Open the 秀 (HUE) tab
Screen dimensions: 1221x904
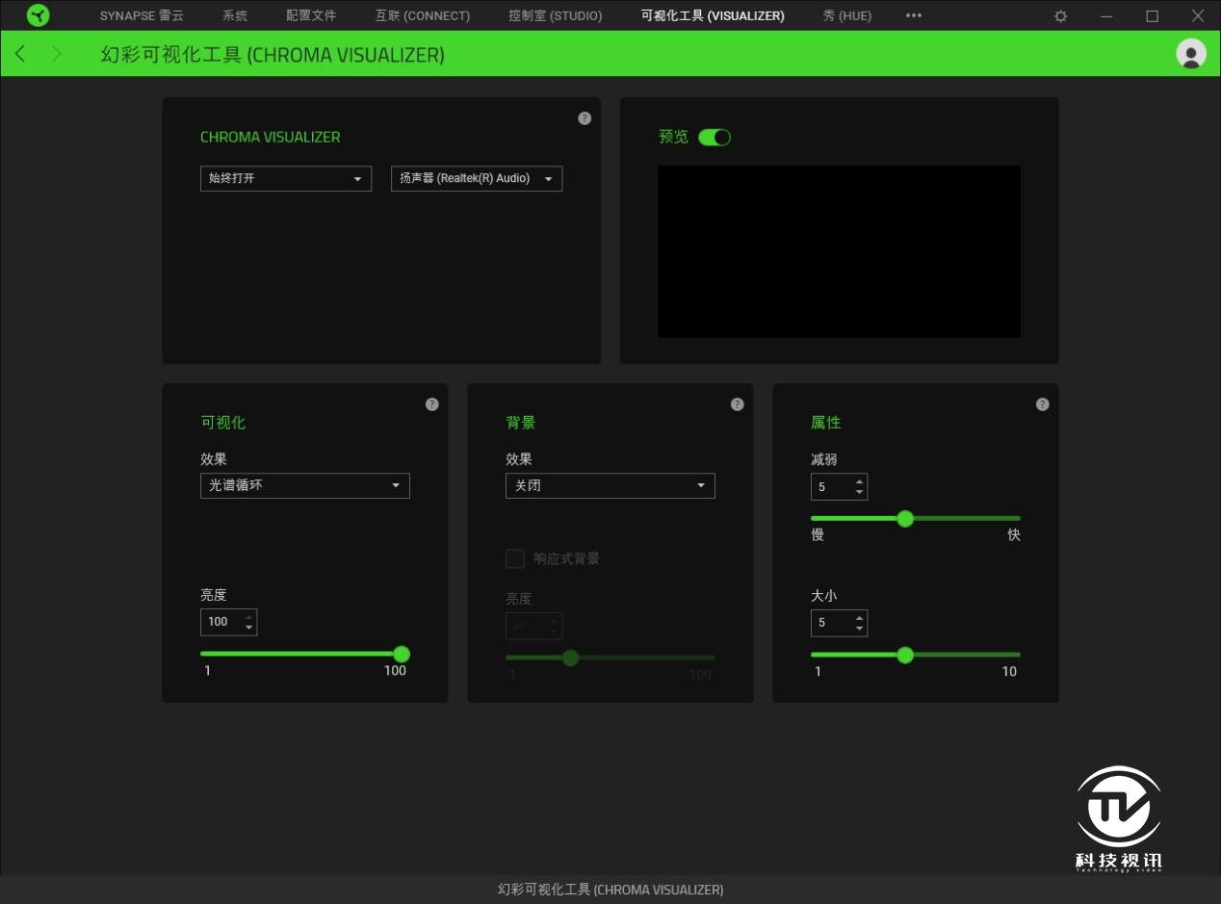[x=845, y=15]
